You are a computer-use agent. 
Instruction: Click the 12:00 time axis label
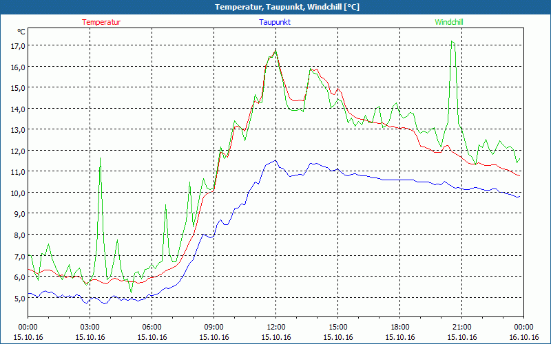point(276,327)
